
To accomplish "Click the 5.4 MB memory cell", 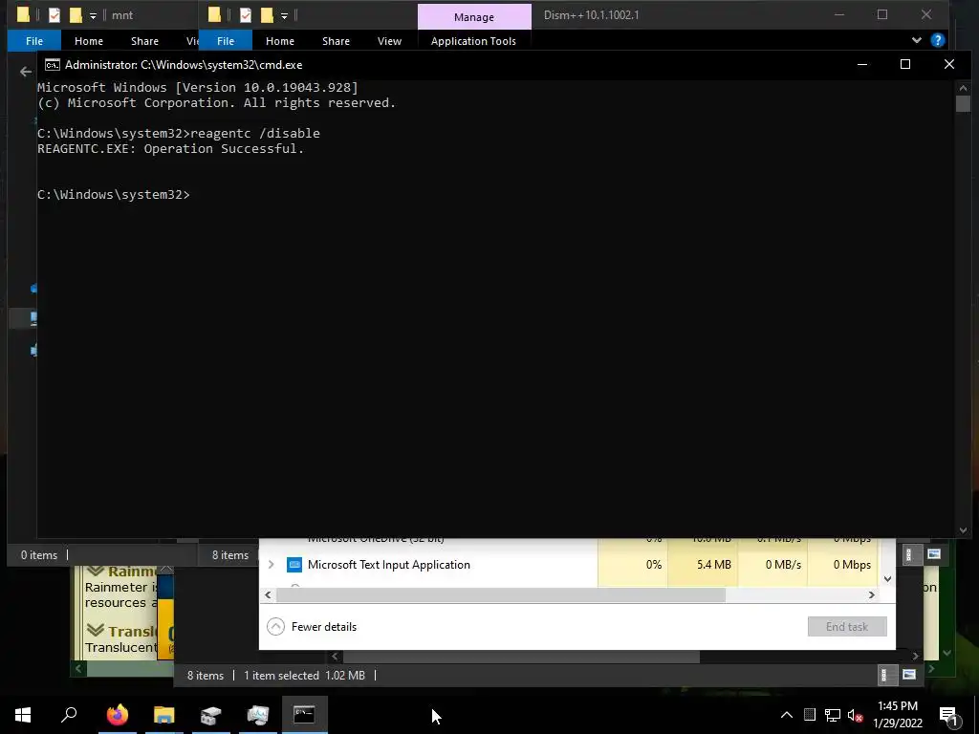I will pyautogui.click(x=703, y=565).
